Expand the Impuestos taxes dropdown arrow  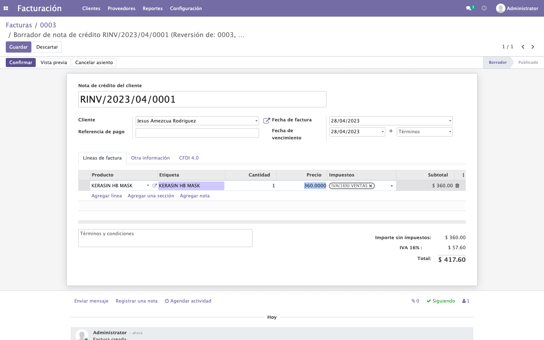coord(392,186)
